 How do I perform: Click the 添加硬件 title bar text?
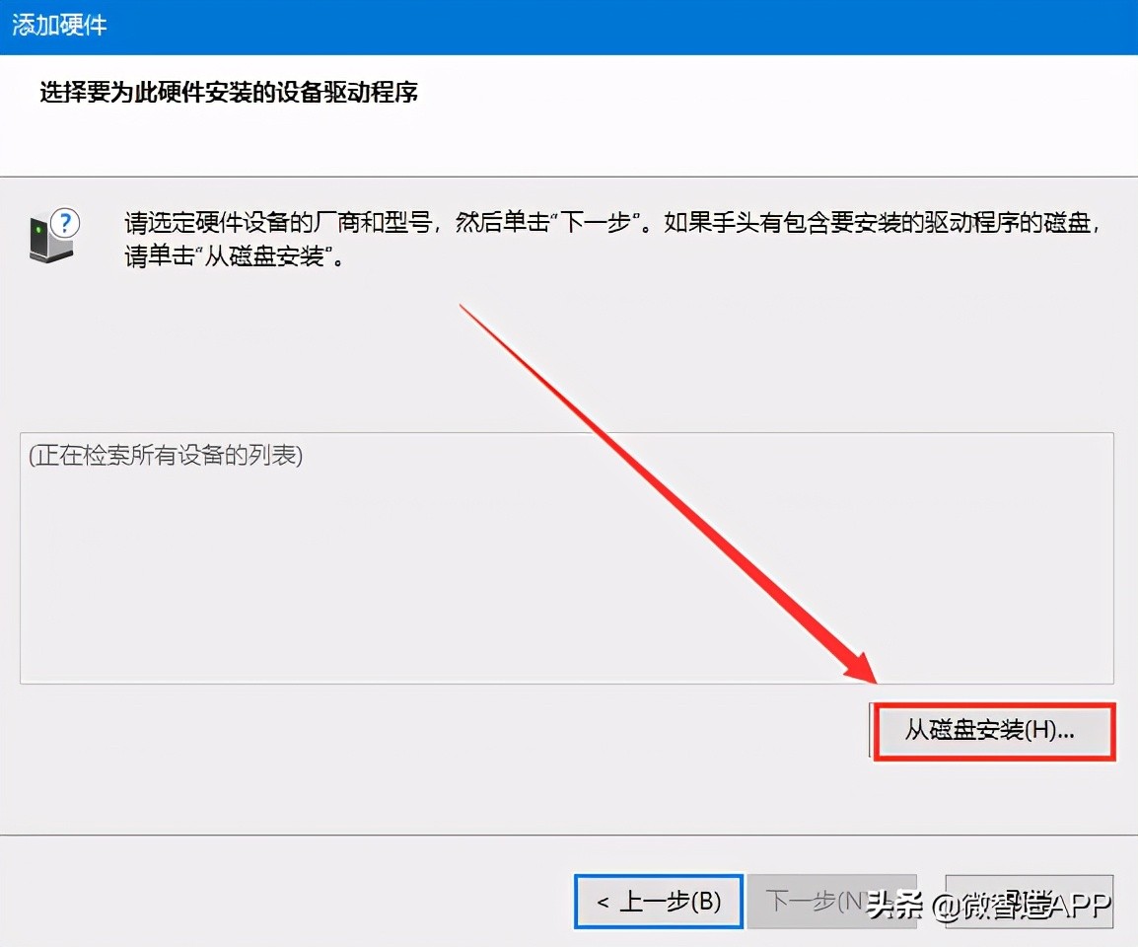(x=59, y=26)
